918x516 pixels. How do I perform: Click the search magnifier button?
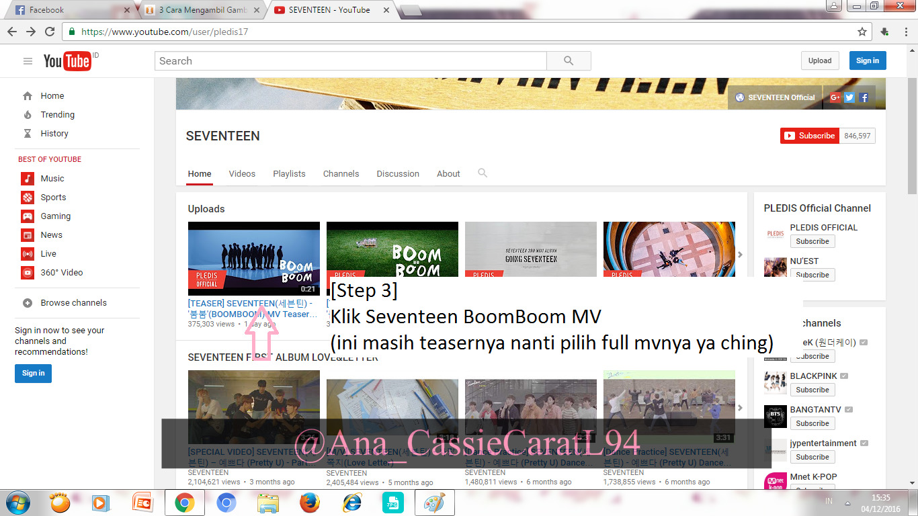coord(569,60)
